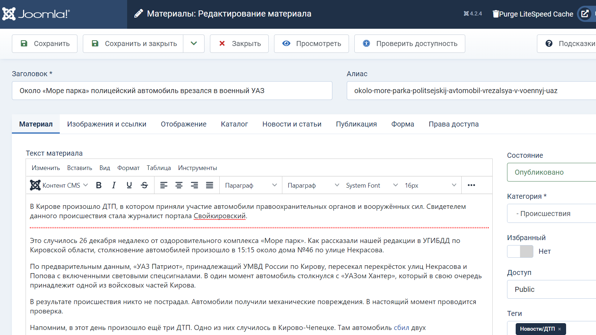Toggle the Избранный featured switch

[x=520, y=251]
